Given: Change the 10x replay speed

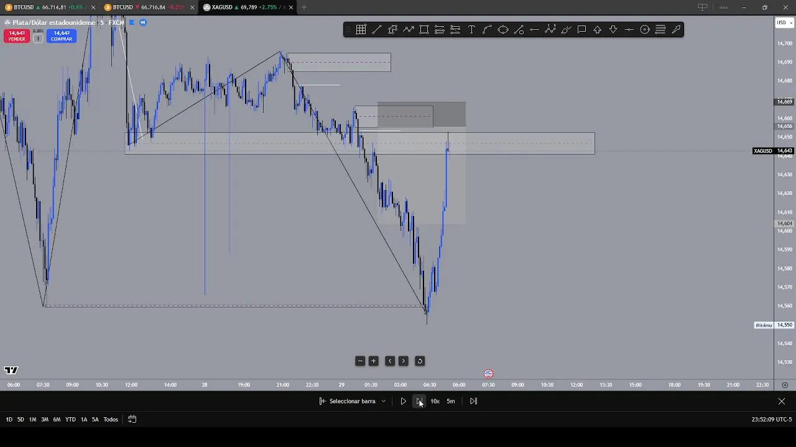Looking at the screenshot, I should (x=435, y=401).
